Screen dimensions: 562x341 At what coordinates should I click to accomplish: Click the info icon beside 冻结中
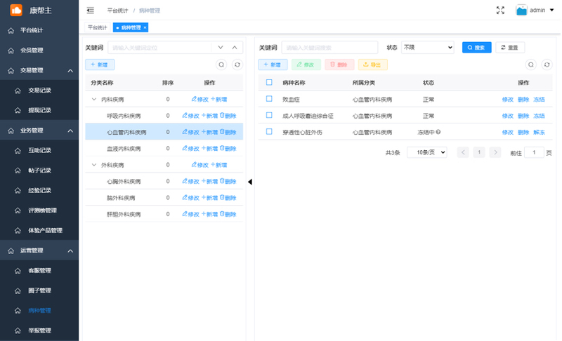tap(438, 132)
